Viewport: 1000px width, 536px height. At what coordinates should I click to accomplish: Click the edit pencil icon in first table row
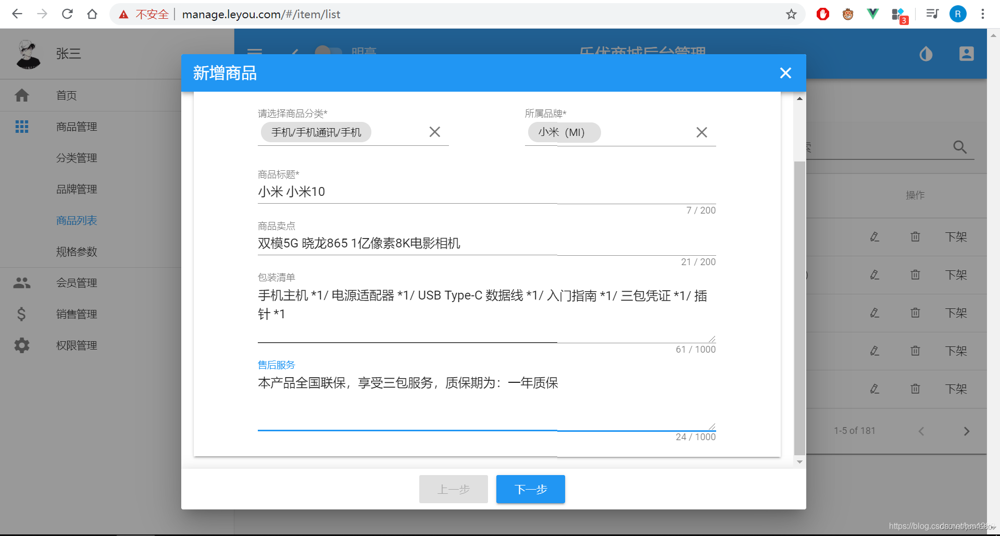click(x=874, y=237)
